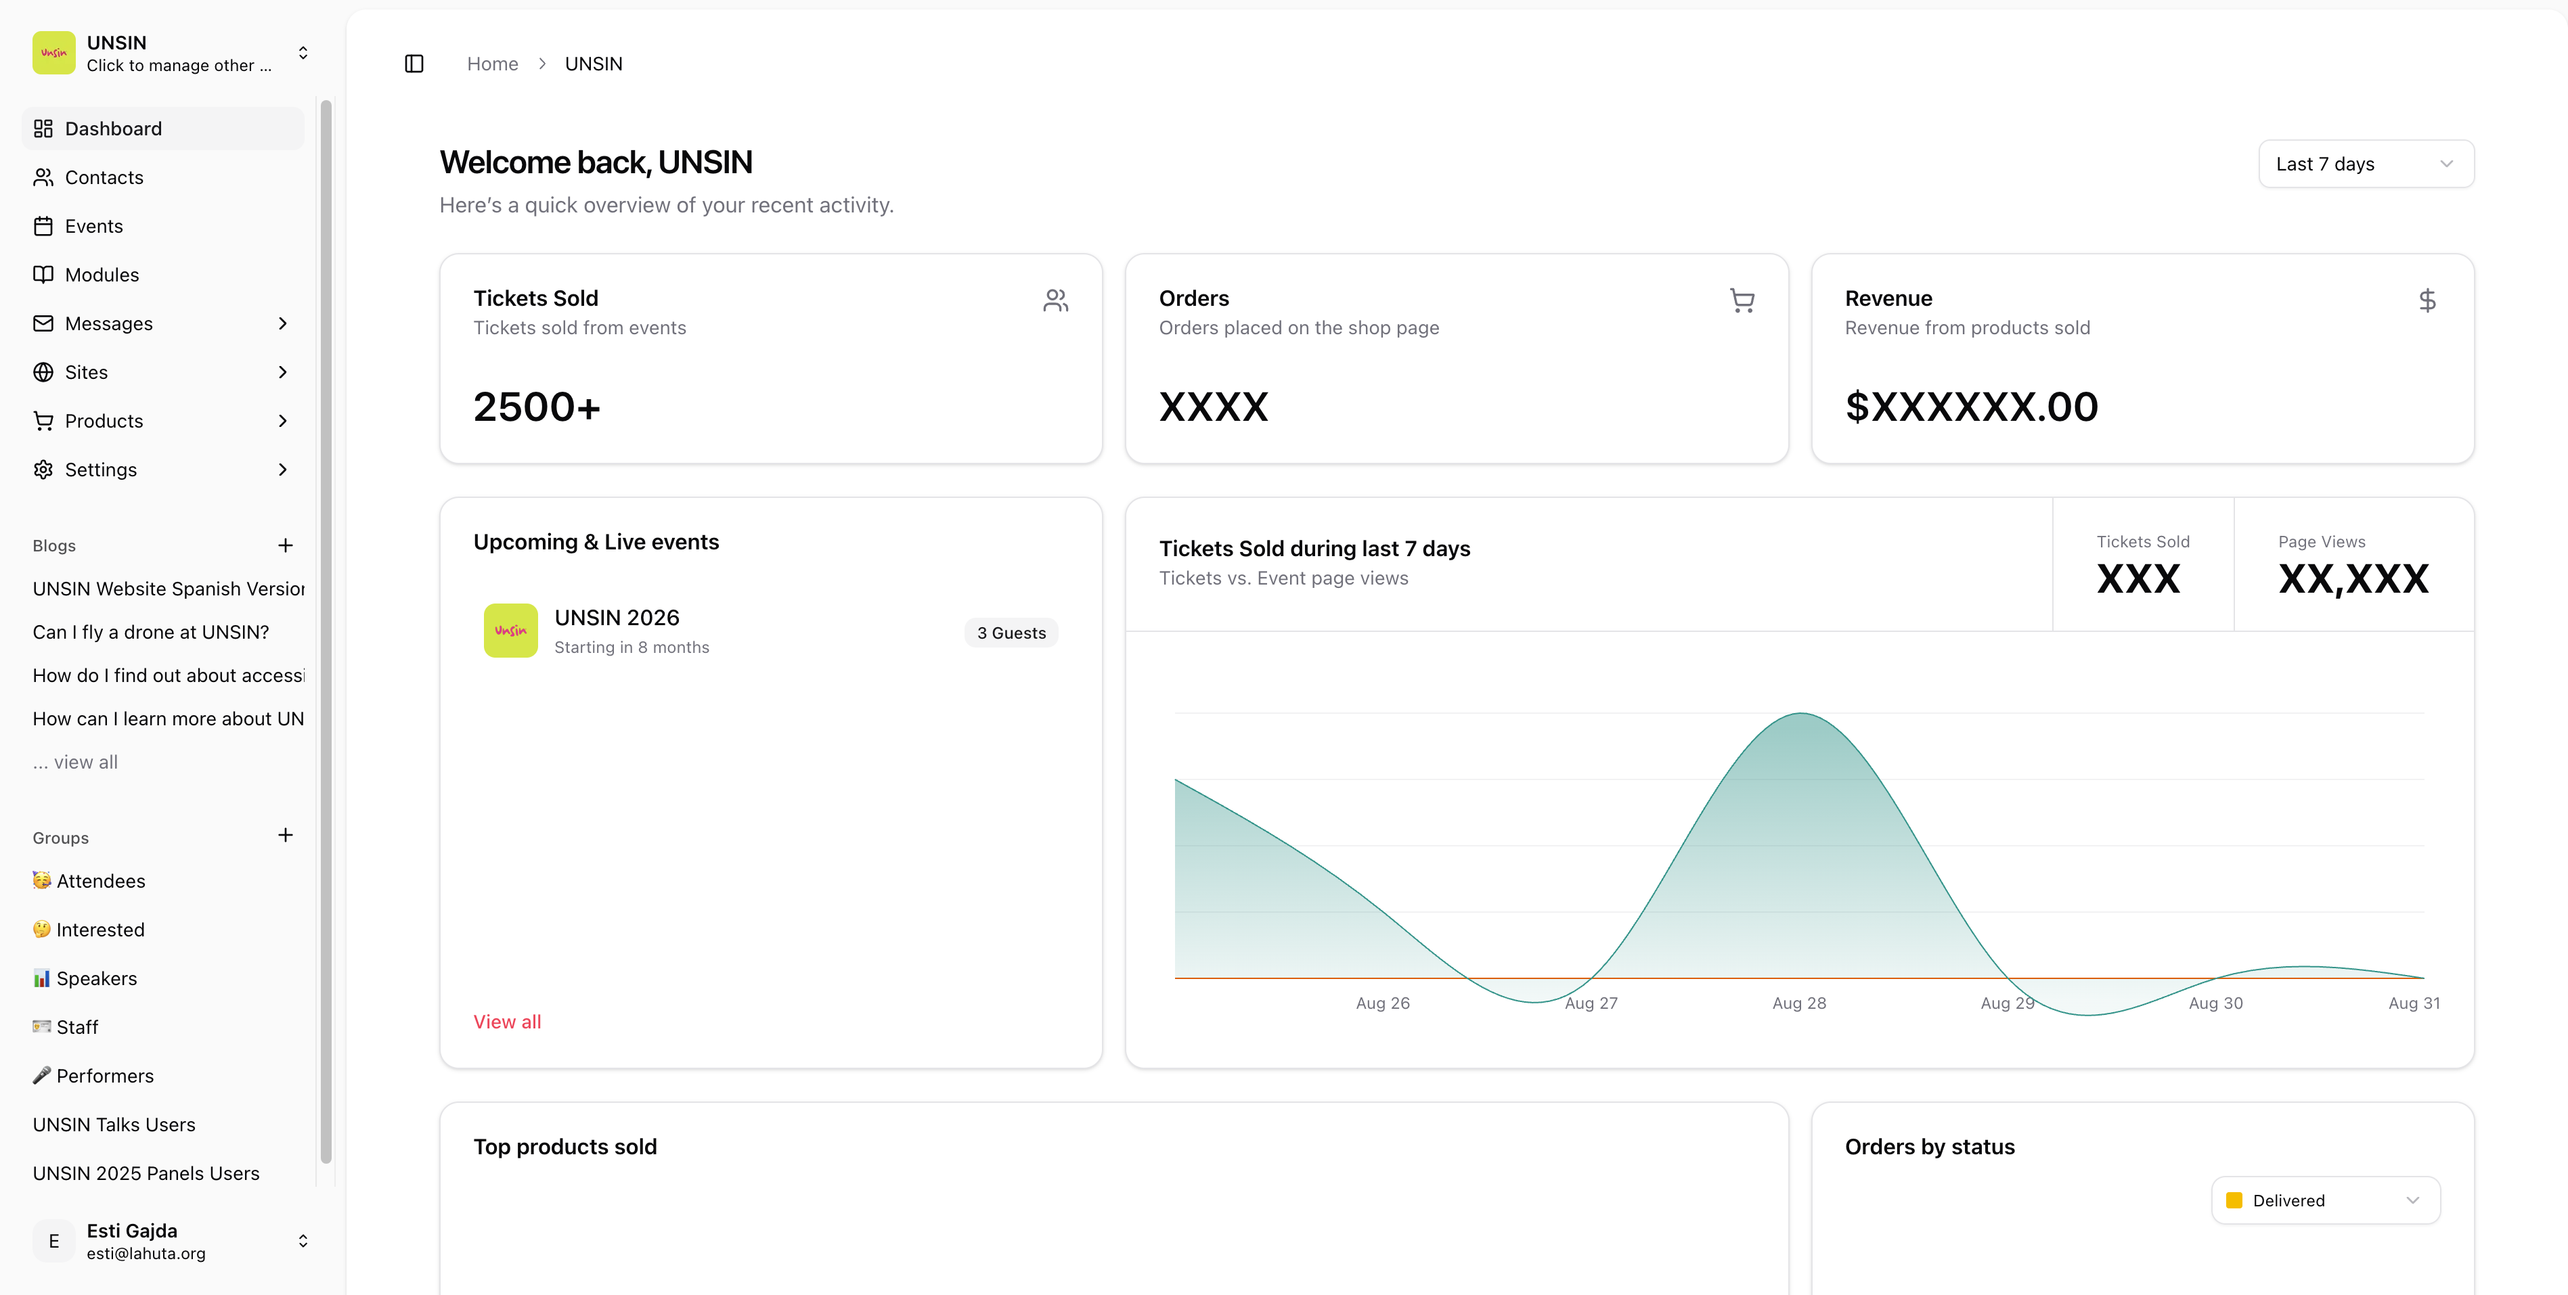Expand the Messages submenu chevron
The image size is (2568, 1295).
click(x=283, y=323)
